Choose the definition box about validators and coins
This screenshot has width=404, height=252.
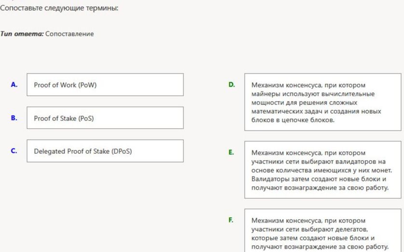[323, 170]
